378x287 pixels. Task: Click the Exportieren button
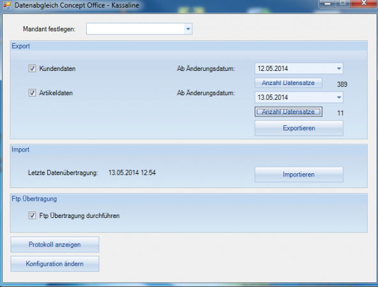click(x=299, y=128)
